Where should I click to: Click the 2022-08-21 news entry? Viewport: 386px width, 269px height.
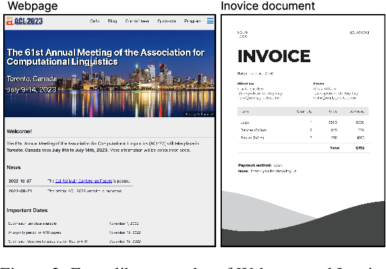click(x=21, y=191)
